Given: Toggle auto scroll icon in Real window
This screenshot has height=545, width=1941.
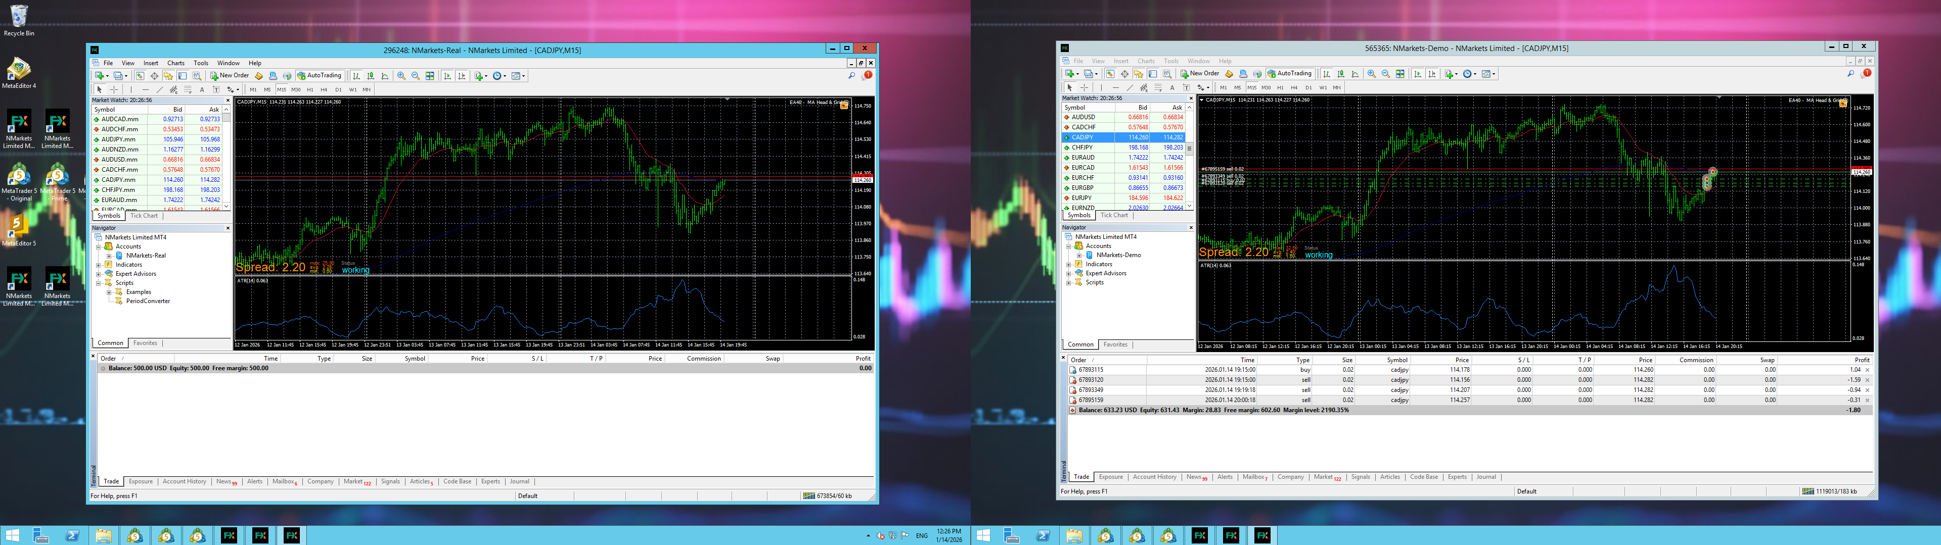Looking at the screenshot, I should click(447, 76).
